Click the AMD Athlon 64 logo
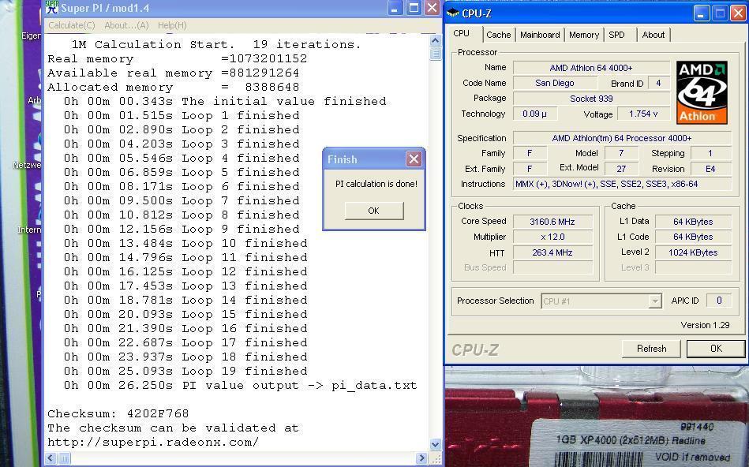 [x=702, y=92]
